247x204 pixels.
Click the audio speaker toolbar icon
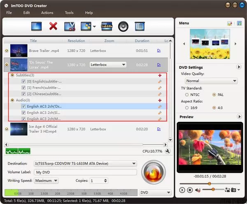pyautogui.click(x=123, y=27)
